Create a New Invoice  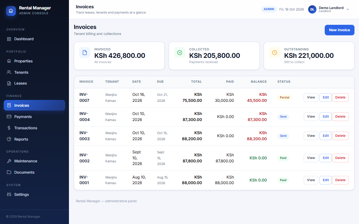339,30
